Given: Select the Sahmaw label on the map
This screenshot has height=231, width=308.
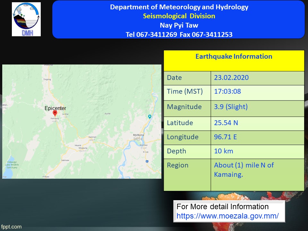Looking at the screenshot, I should point(65,160).
